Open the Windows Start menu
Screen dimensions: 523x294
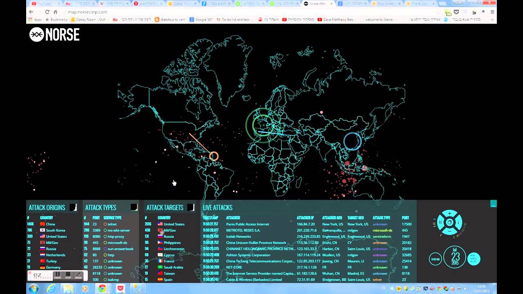coord(34,289)
